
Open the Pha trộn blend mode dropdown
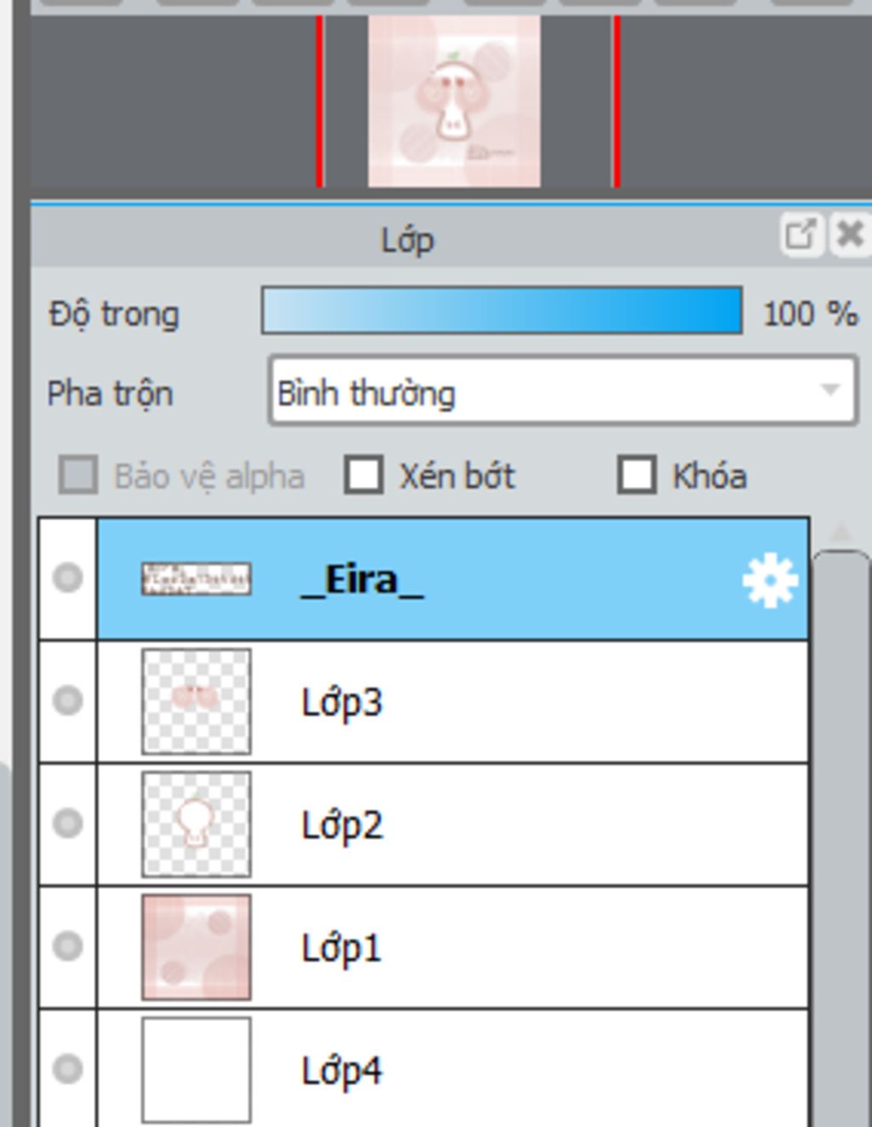tap(563, 392)
